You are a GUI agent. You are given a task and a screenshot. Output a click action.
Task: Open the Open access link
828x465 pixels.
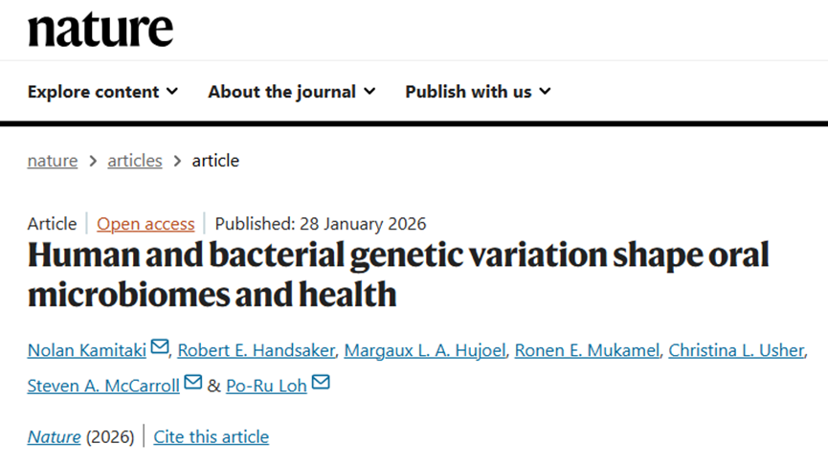tap(145, 224)
